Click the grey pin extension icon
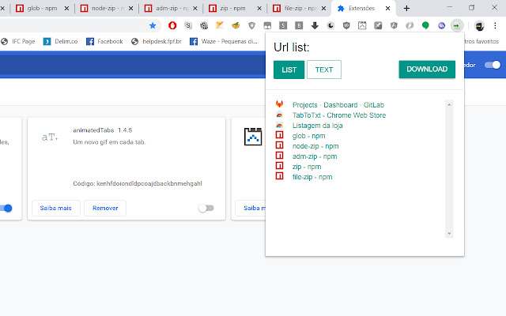This screenshot has height=316, width=506. (378, 25)
